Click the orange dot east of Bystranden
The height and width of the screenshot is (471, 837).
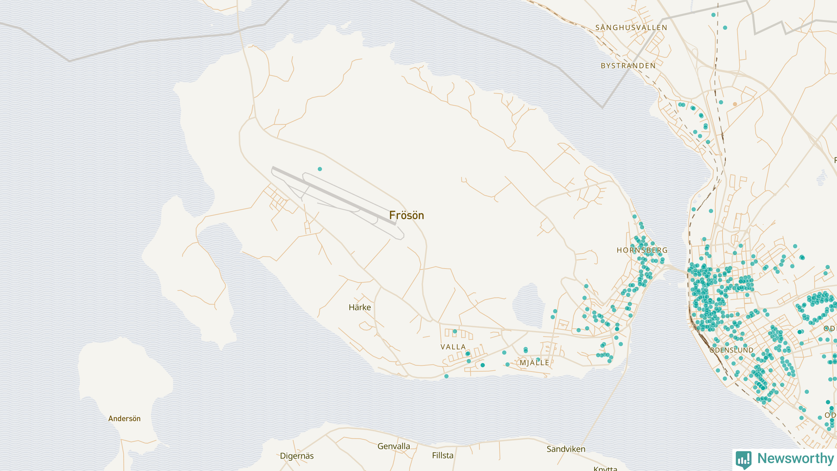(735, 104)
